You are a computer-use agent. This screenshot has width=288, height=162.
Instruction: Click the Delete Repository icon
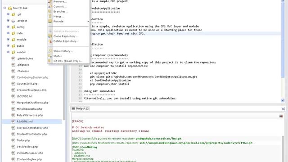50,41
